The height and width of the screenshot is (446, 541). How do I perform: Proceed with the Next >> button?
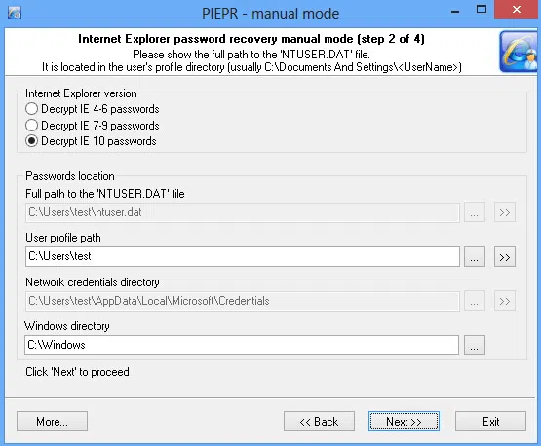[404, 422]
